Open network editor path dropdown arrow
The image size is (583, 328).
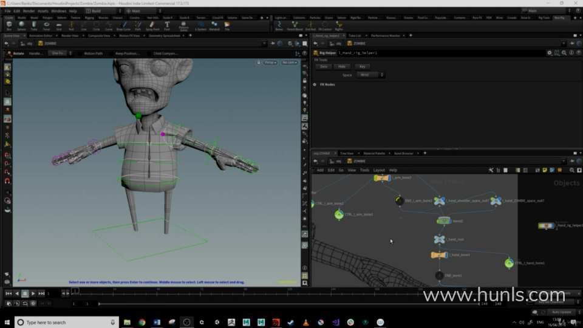tap(564, 161)
